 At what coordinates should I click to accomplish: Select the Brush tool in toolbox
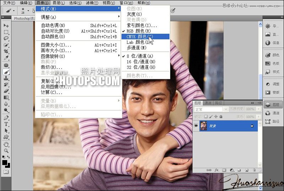pos(6,72)
